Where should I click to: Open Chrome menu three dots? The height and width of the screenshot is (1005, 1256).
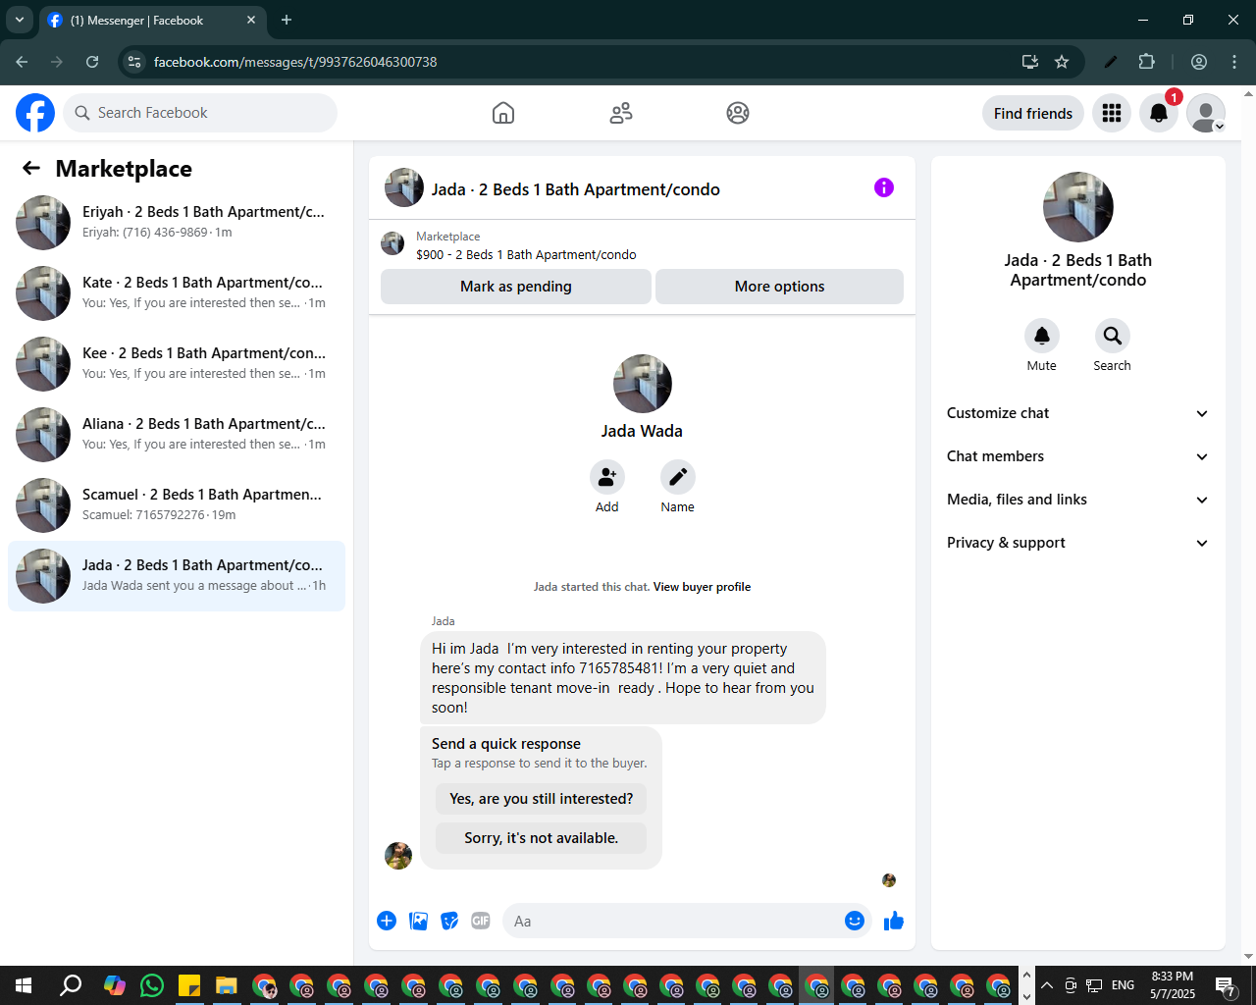[x=1234, y=62]
